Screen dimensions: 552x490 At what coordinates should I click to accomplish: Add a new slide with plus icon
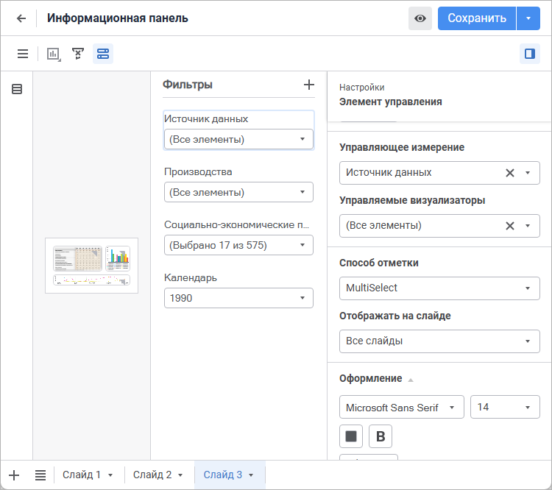[14, 475]
